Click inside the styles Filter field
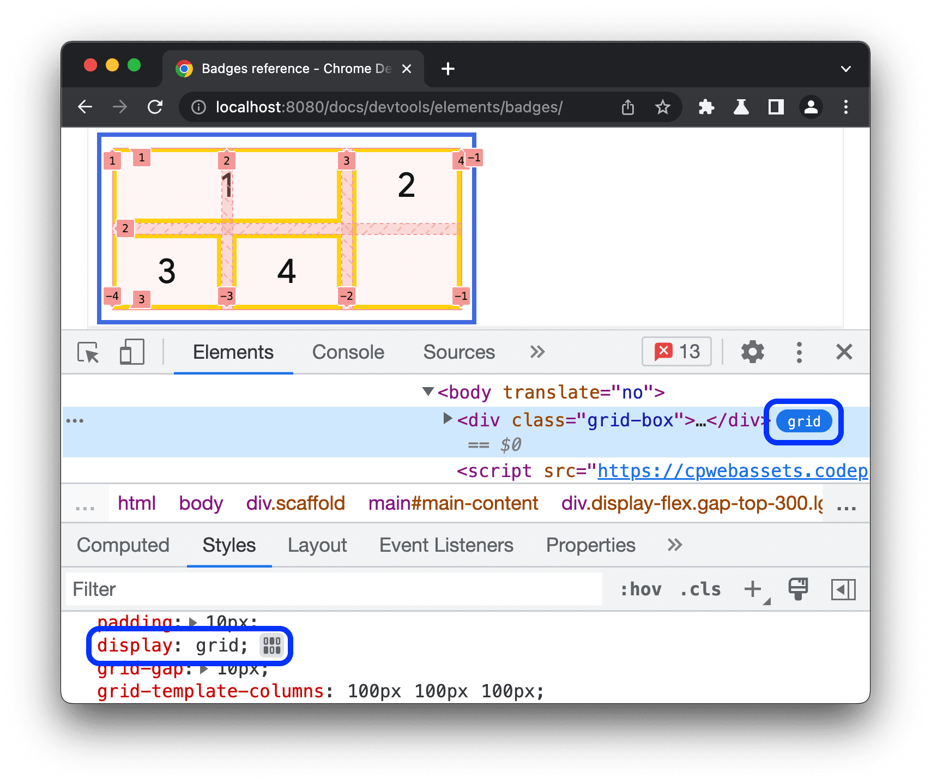931x784 pixels. coord(218,589)
